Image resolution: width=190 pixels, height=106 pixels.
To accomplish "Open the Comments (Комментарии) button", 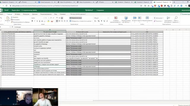I will point(185,14).
